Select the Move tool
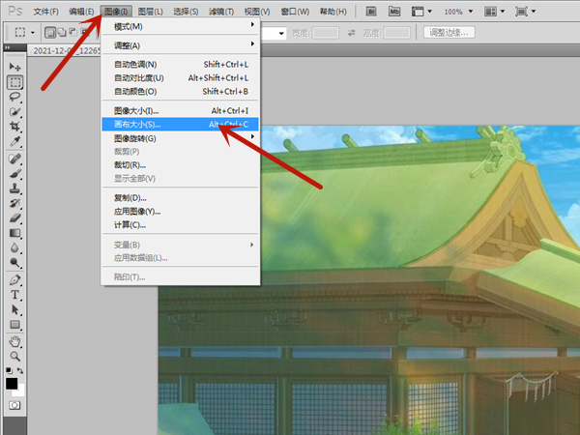 14,67
